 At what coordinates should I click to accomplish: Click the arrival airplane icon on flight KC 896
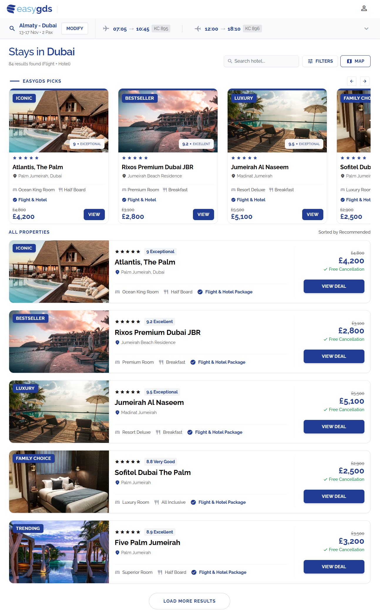[x=198, y=28]
